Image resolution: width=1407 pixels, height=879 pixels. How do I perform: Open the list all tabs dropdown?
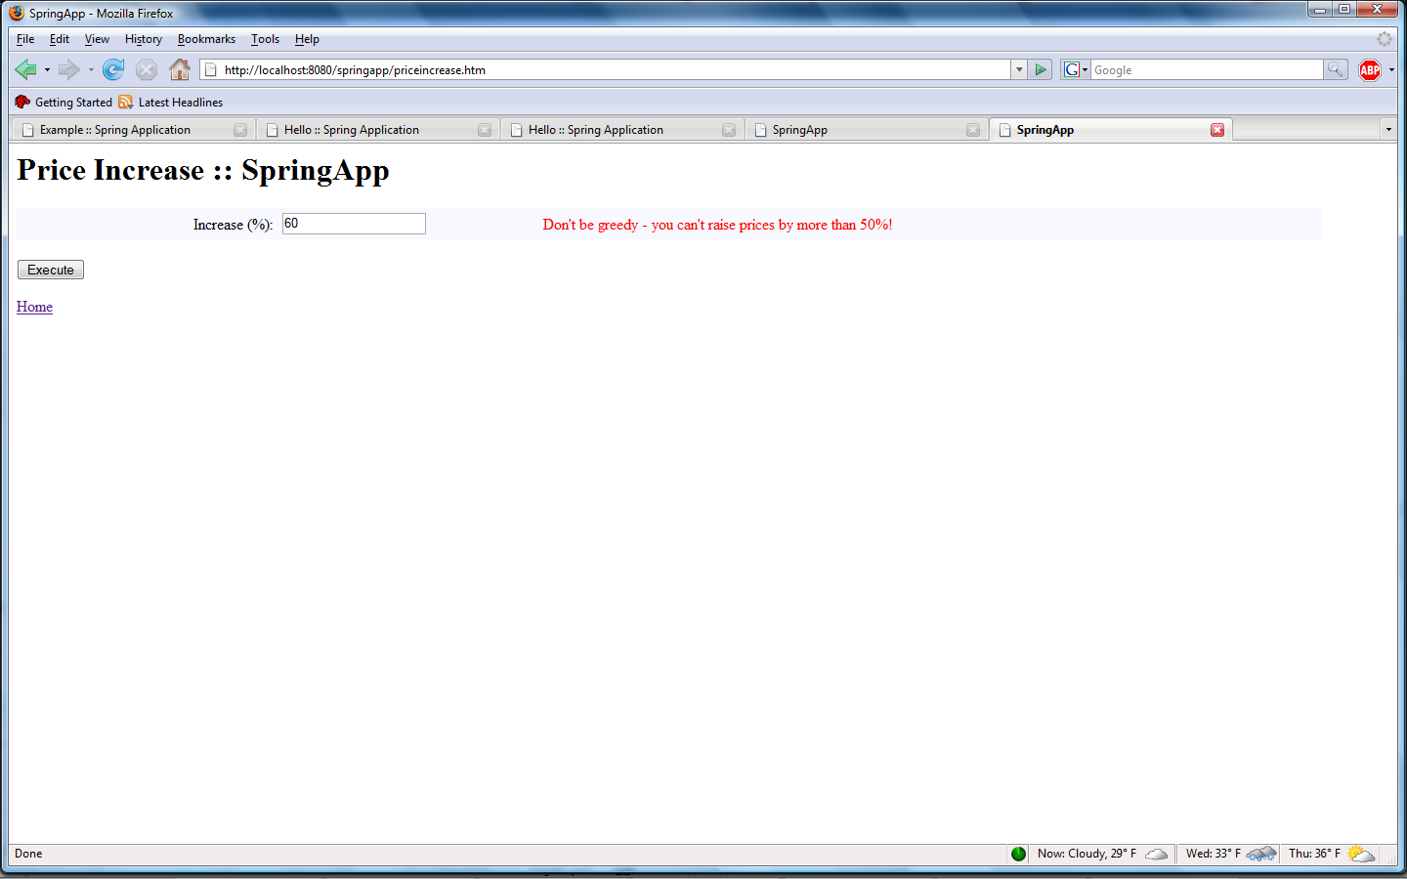tap(1387, 130)
